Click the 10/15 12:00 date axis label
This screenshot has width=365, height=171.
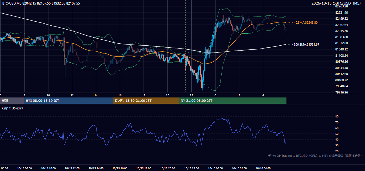[72, 168]
